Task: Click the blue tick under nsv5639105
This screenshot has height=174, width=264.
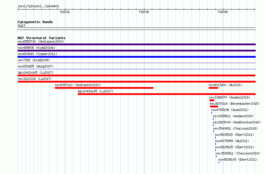Action: 219,162
